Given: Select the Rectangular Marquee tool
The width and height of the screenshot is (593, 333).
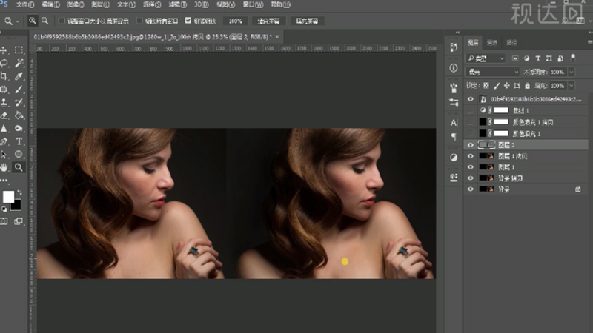Looking at the screenshot, I should (x=19, y=50).
